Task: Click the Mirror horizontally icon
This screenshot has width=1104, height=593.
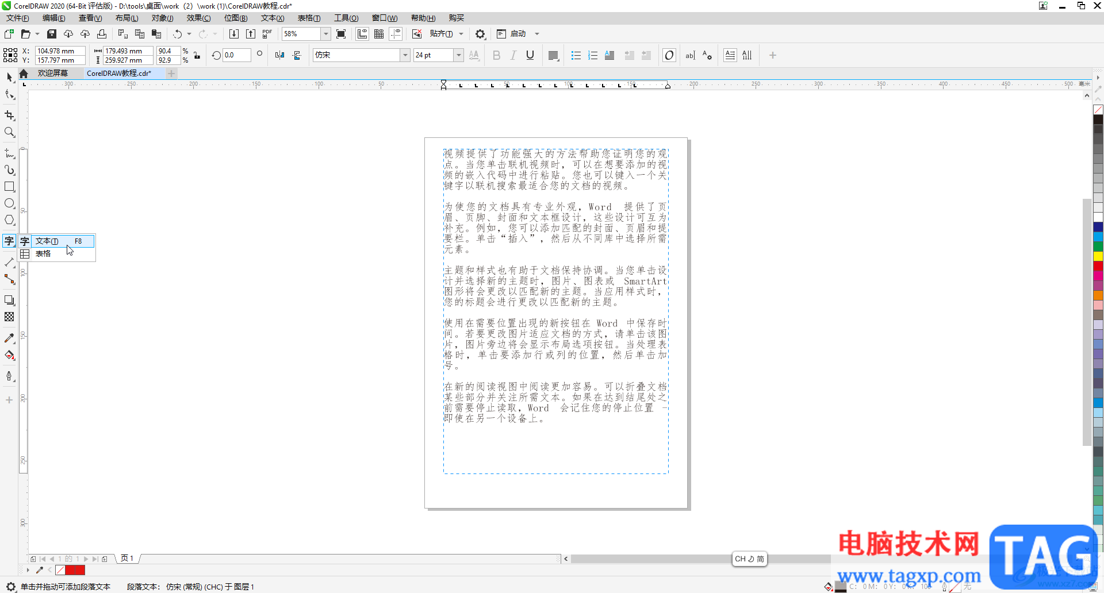Action: pyautogui.click(x=279, y=55)
